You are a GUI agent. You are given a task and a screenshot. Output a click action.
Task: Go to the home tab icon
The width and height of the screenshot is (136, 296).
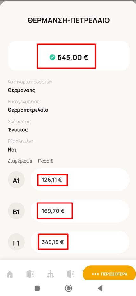(10, 274)
